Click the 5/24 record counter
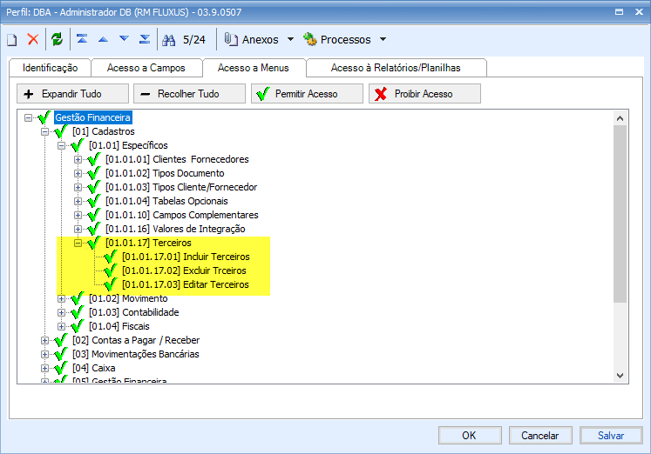Viewport: 651px width, 454px height. pyautogui.click(x=194, y=40)
